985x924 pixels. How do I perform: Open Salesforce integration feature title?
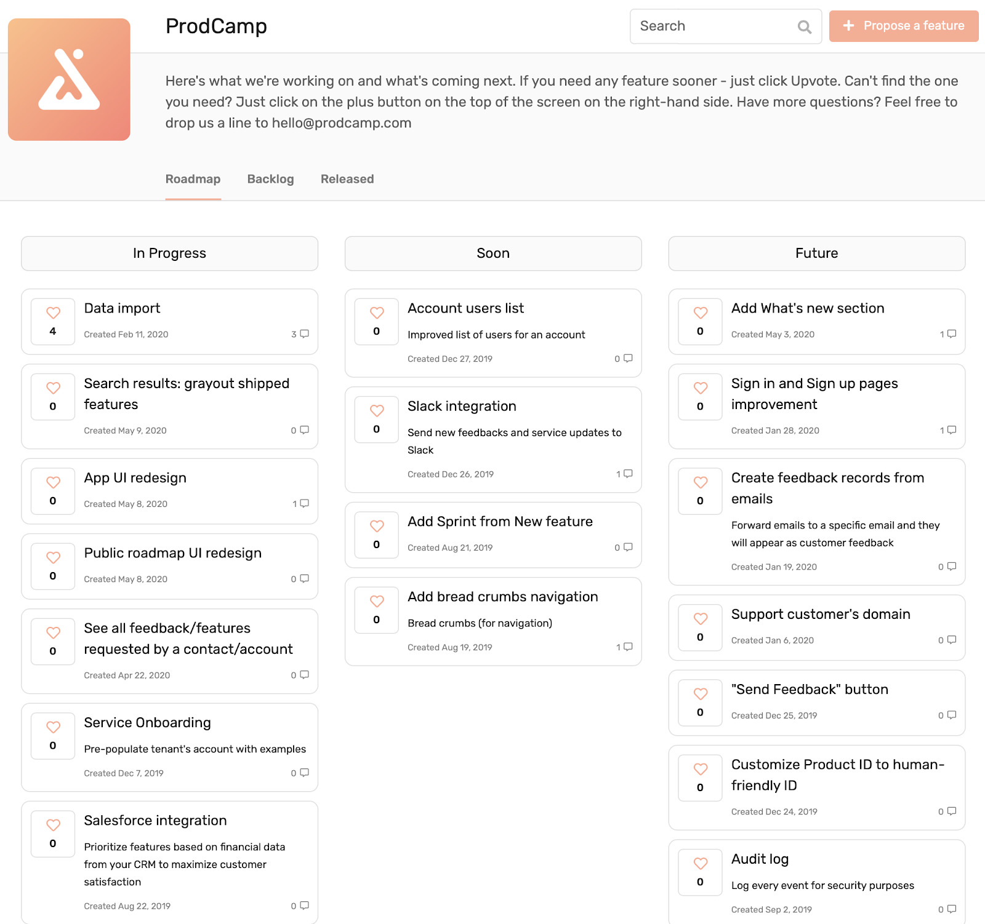coord(155,821)
